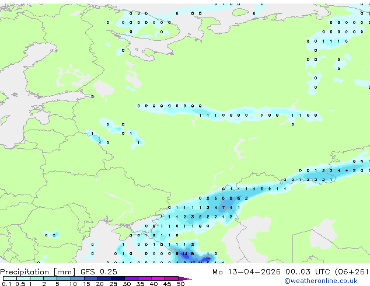Click the '25' legend scale label
This screenshot has height=286, width=370.
(x=113, y=284)
